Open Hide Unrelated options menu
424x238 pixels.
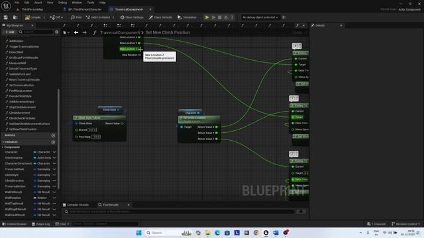pyautogui.click(x=113, y=17)
